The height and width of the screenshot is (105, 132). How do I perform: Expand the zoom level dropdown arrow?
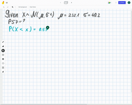click(x=15, y=7)
